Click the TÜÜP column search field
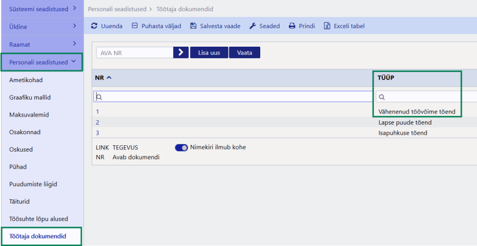 (x=424, y=97)
